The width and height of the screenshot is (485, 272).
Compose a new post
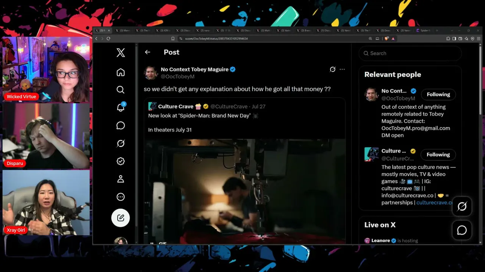[x=120, y=218]
